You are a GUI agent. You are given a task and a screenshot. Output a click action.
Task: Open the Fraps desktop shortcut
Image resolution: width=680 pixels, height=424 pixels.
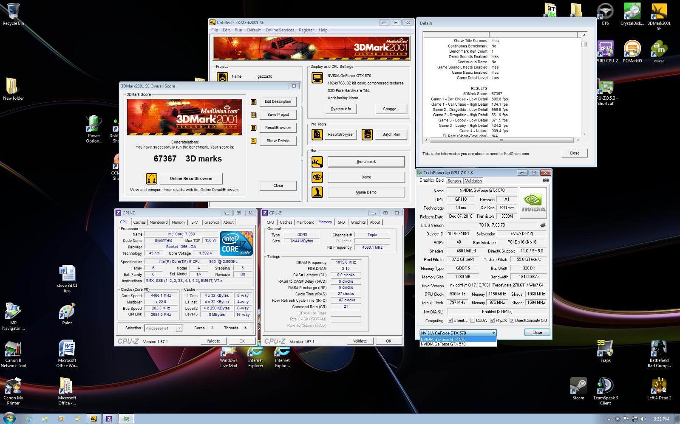click(605, 351)
